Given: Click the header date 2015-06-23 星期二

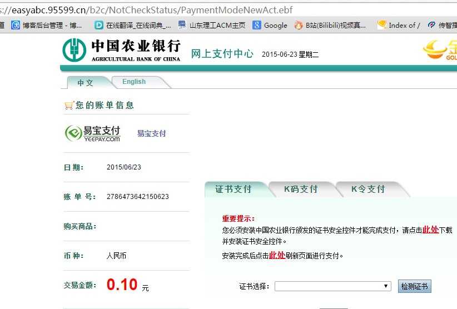Looking at the screenshot, I should point(290,54).
